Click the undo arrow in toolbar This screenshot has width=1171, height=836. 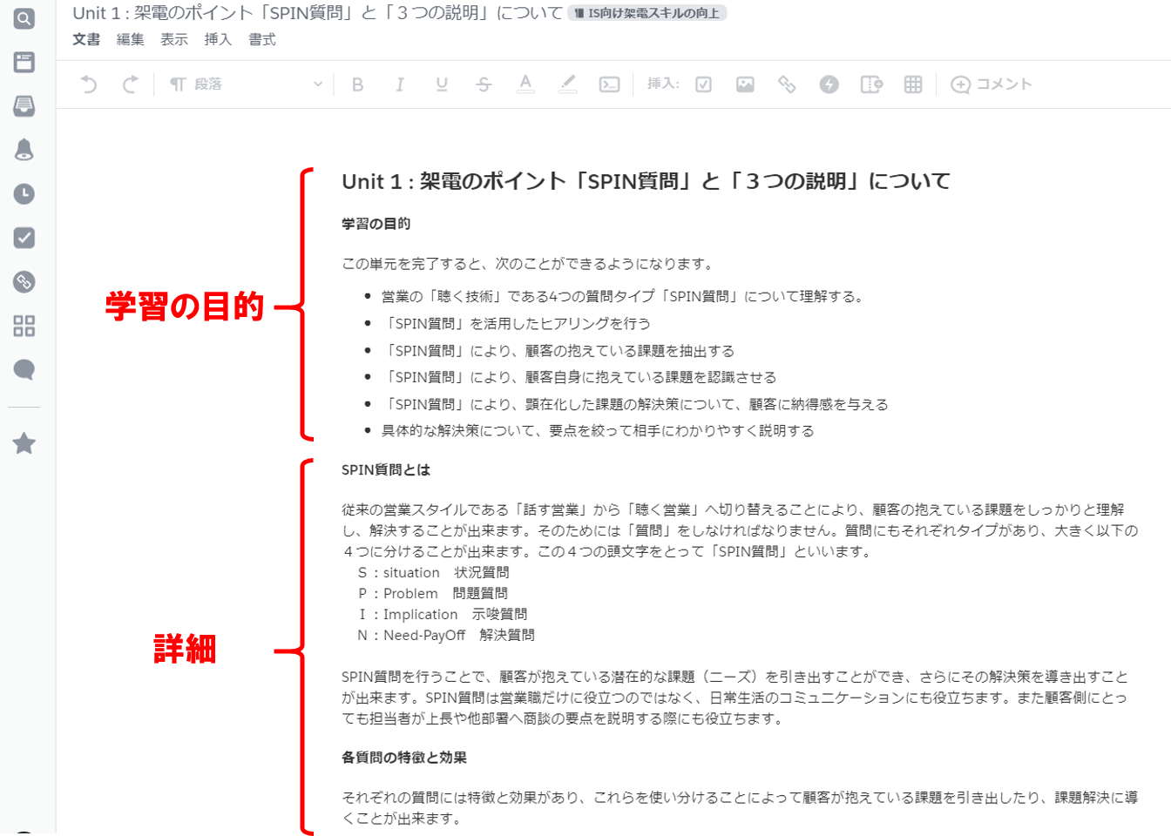[x=89, y=84]
